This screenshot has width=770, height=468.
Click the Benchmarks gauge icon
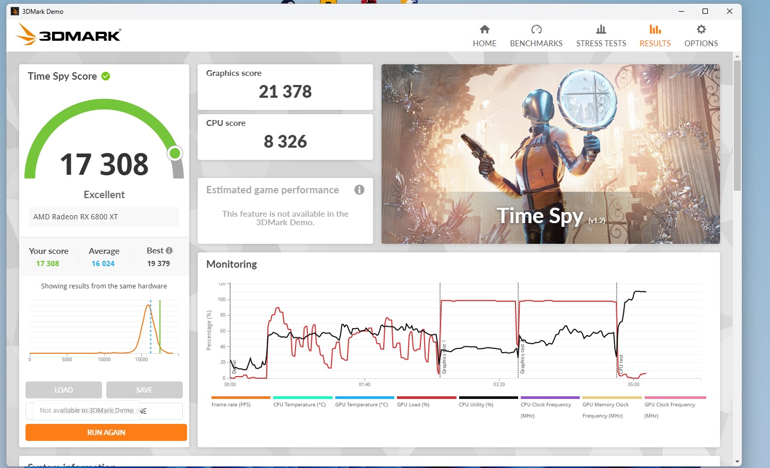[x=536, y=29]
